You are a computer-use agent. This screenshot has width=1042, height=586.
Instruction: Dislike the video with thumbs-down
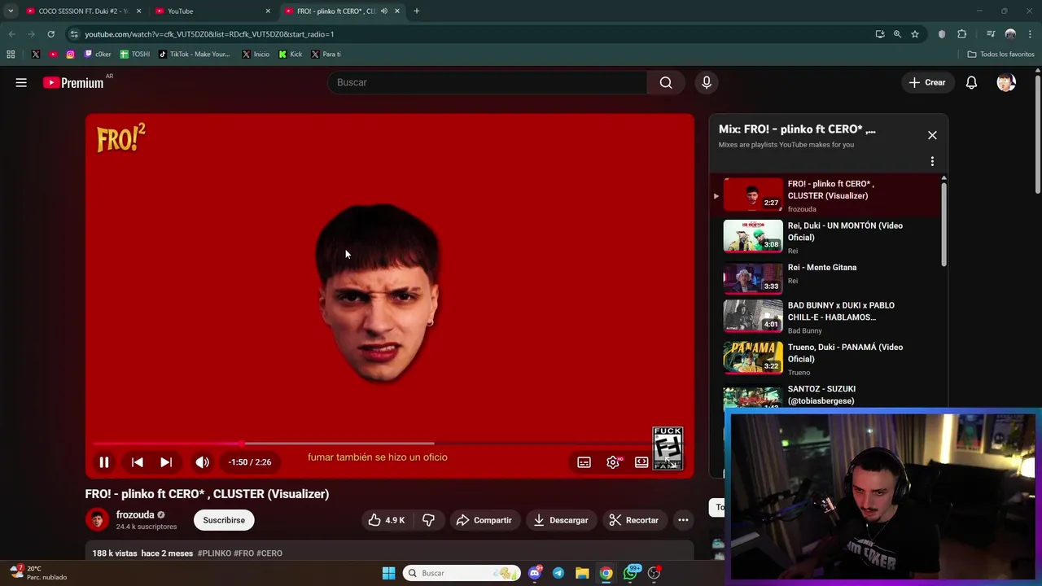pos(428,520)
